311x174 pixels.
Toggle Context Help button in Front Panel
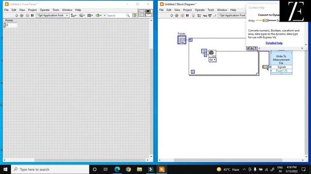pyautogui.click(x=135, y=15)
